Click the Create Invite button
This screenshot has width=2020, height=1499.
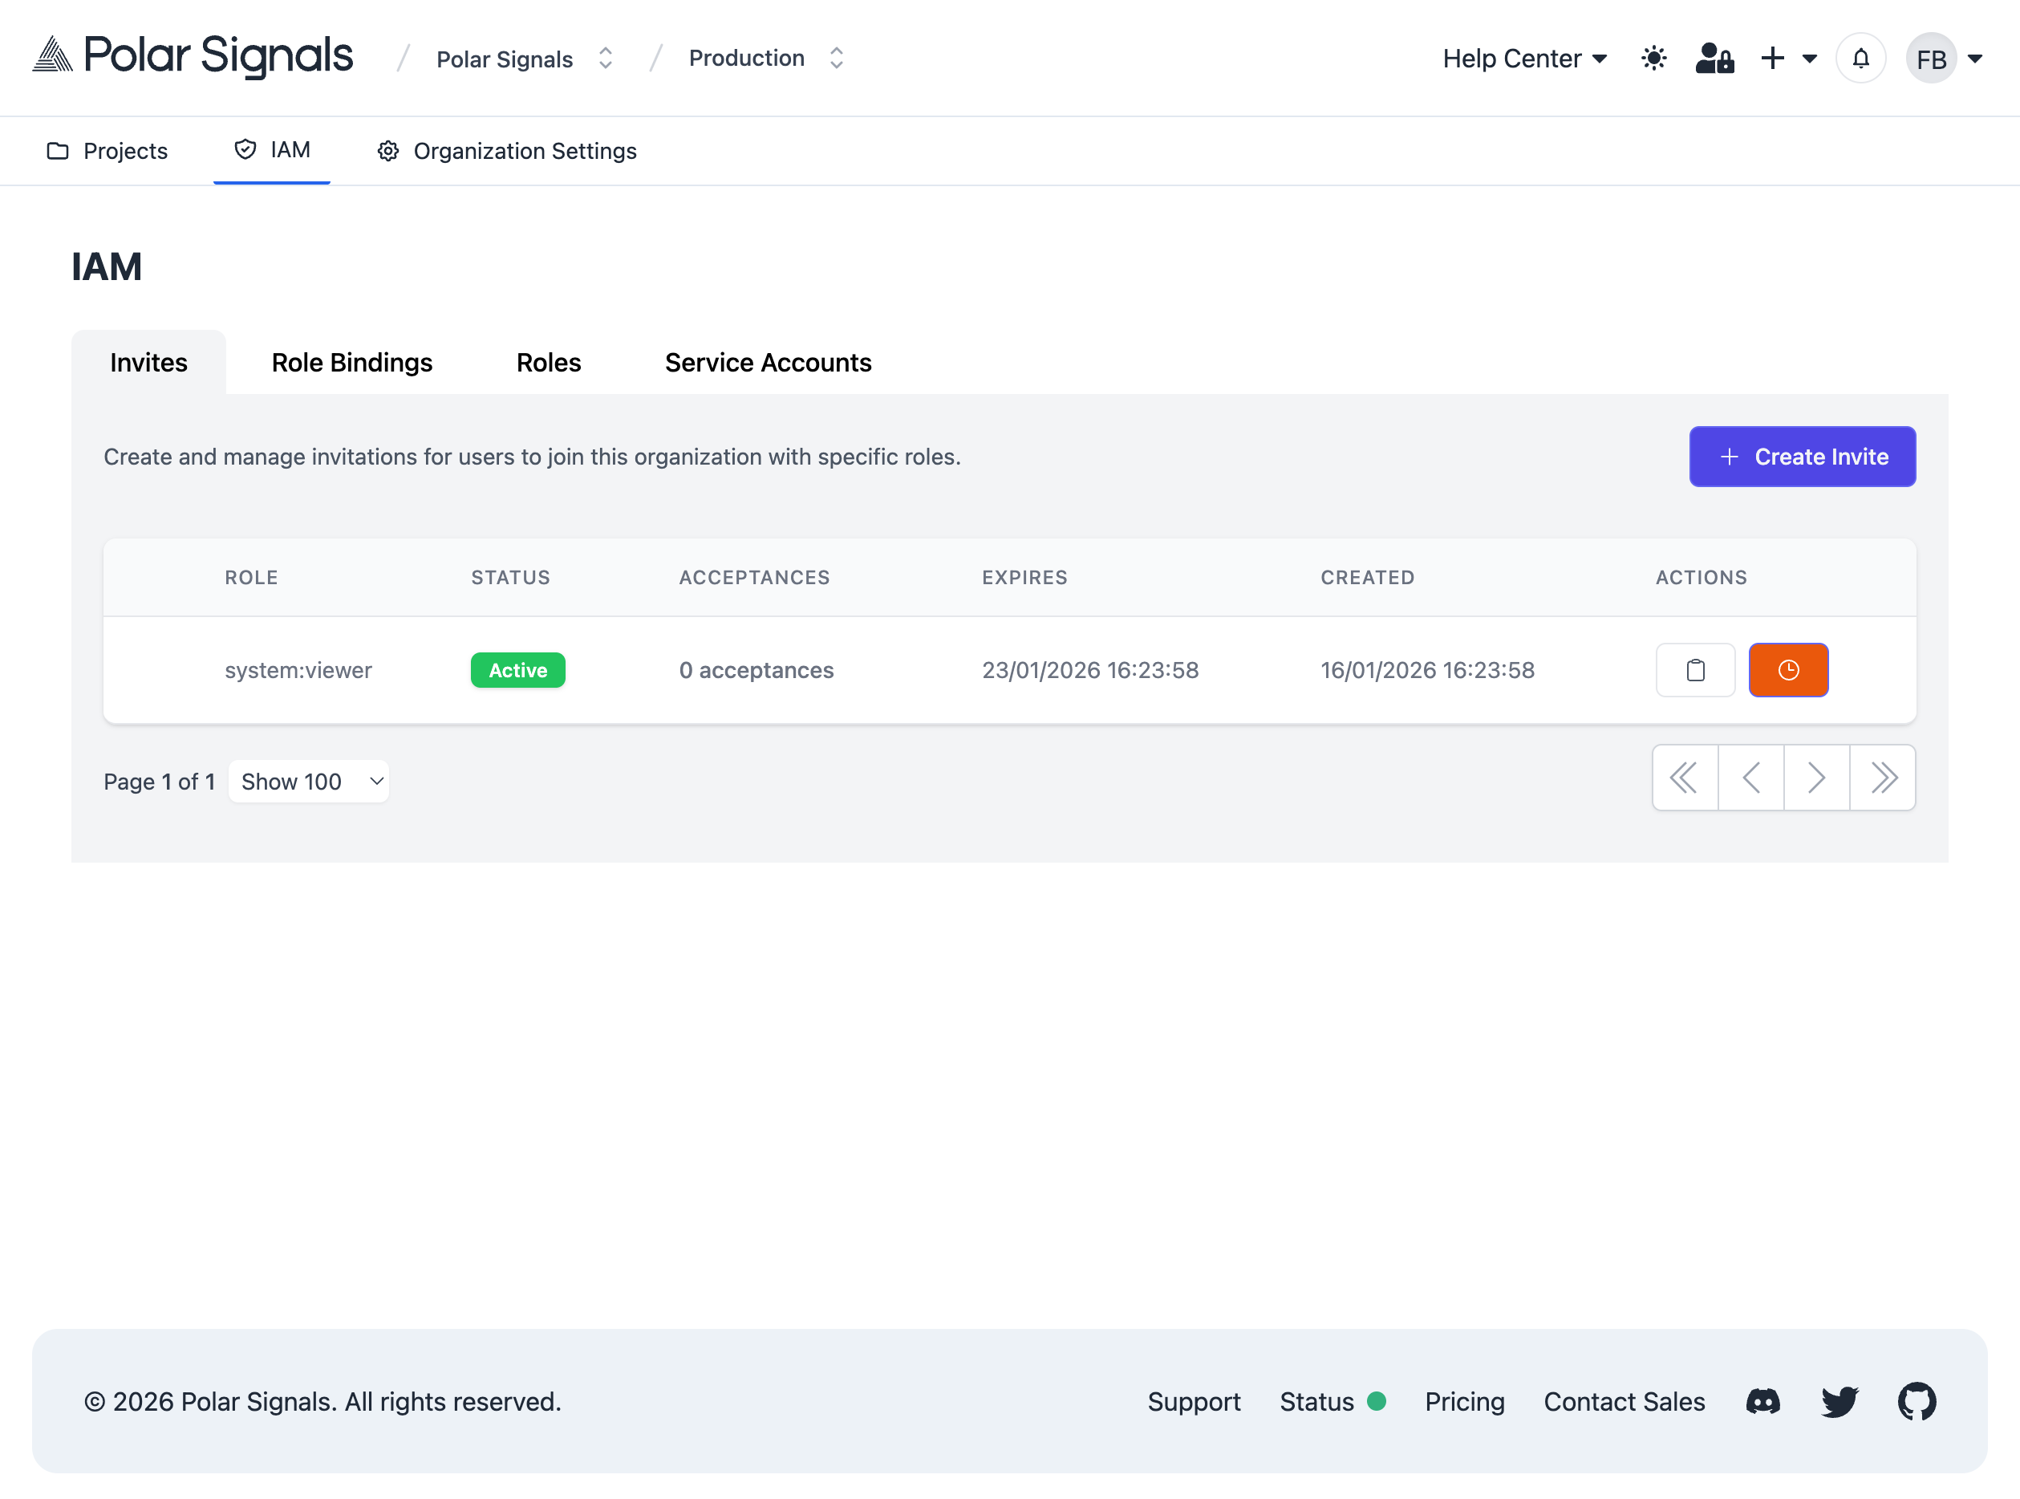1802,457
